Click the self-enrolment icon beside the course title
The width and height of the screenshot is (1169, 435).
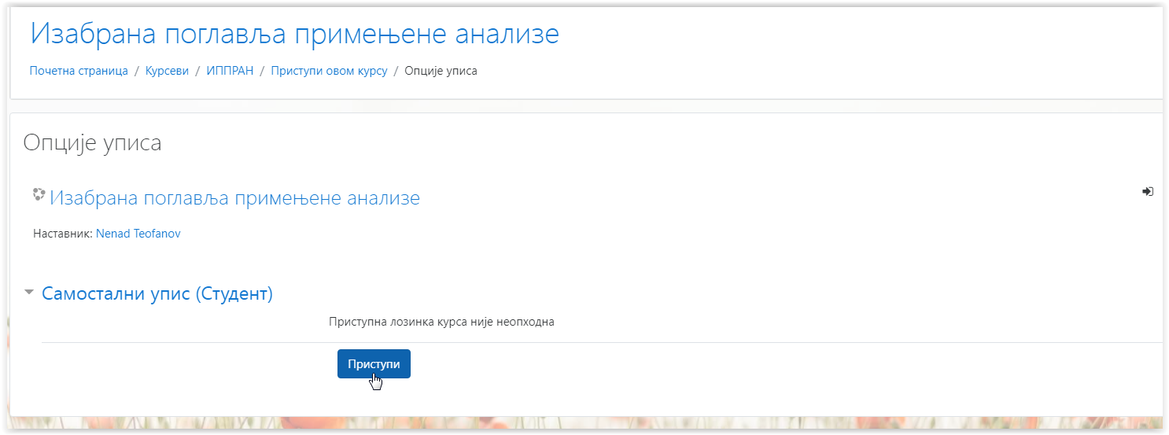pyautogui.click(x=1148, y=191)
